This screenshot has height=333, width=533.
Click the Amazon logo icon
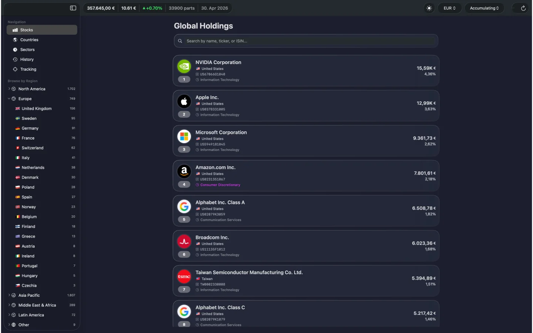[184, 171]
